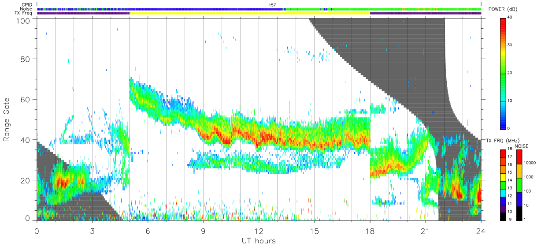Image resolution: width=541 pixels, height=250 pixels.
Task: Click the x-axis tick label "0" under the plot
Action: (37, 231)
